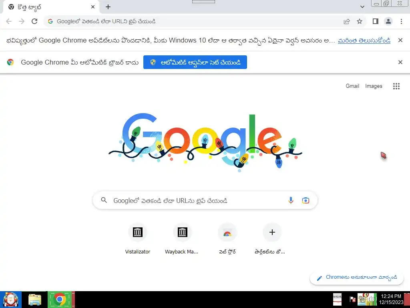Open a new tab with plus button

point(108,7)
